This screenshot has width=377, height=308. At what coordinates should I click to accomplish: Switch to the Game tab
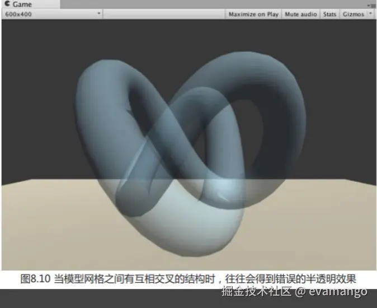[30, 4]
